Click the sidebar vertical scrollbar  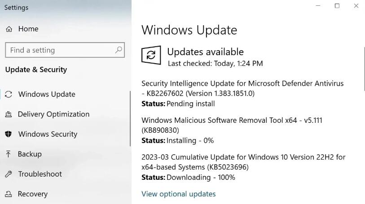point(130,119)
